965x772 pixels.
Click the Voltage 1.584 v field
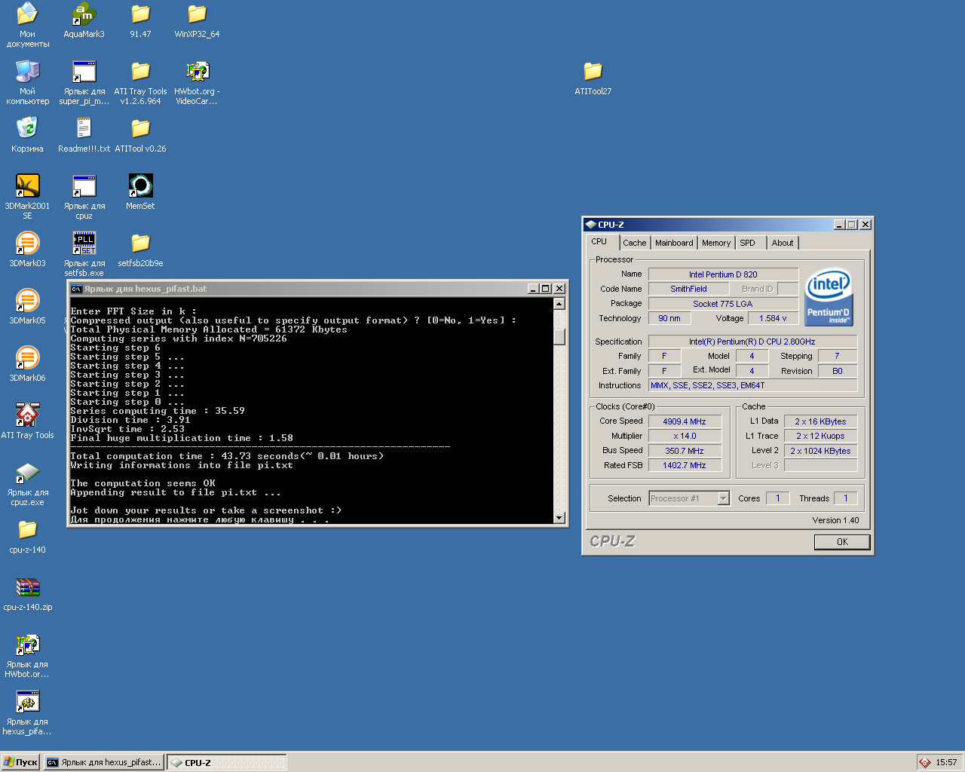click(x=773, y=318)
